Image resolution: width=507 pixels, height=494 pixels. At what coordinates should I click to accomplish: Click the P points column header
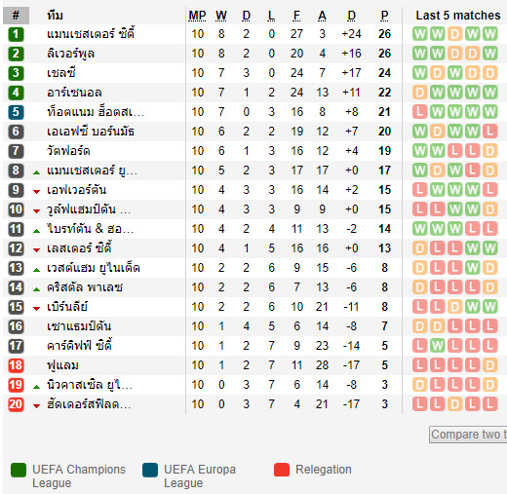[x=384, y=16]
